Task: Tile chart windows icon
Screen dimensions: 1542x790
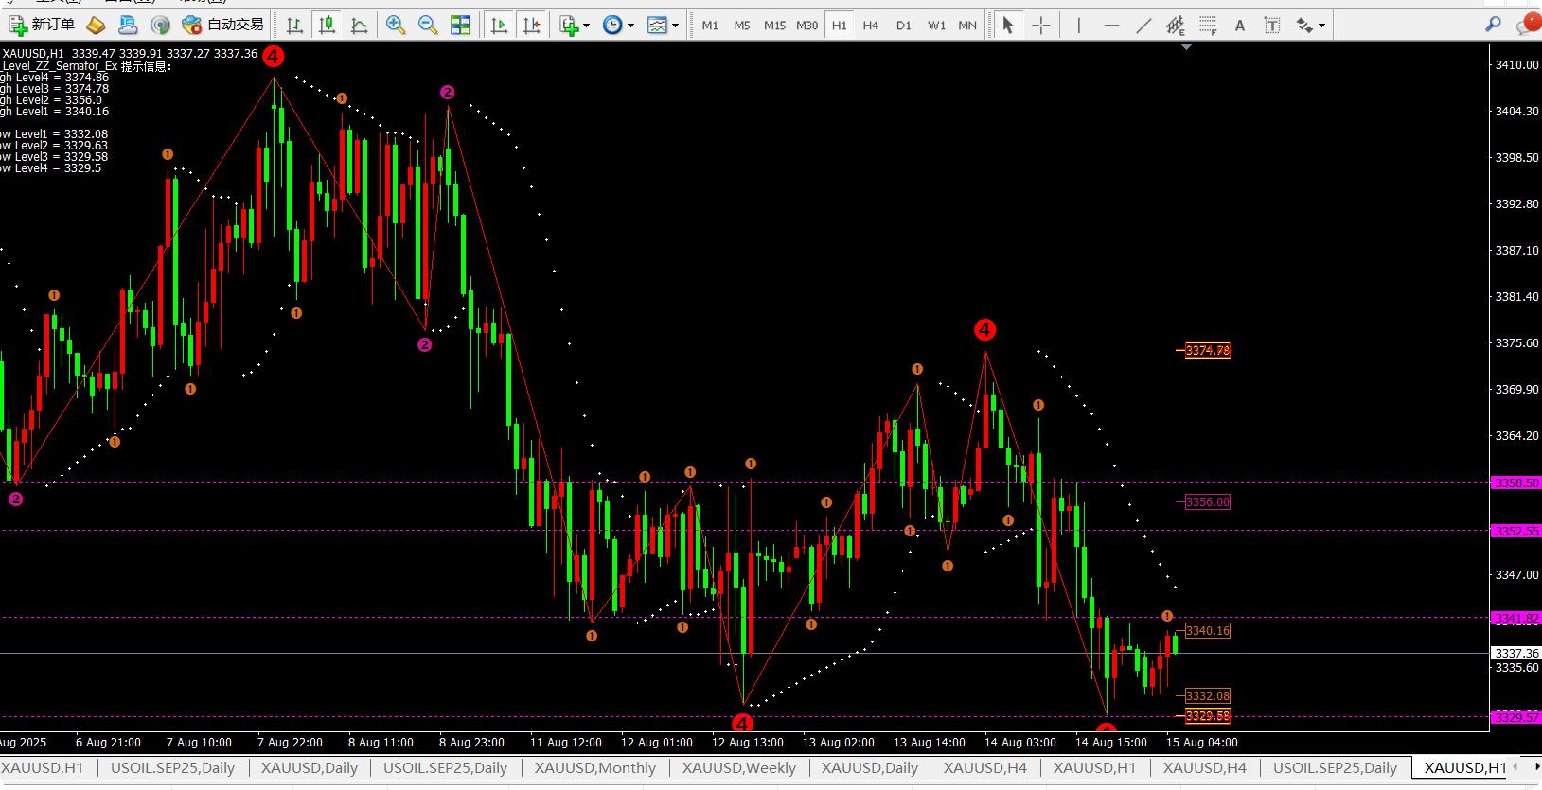Action: (x=460, y=26)
